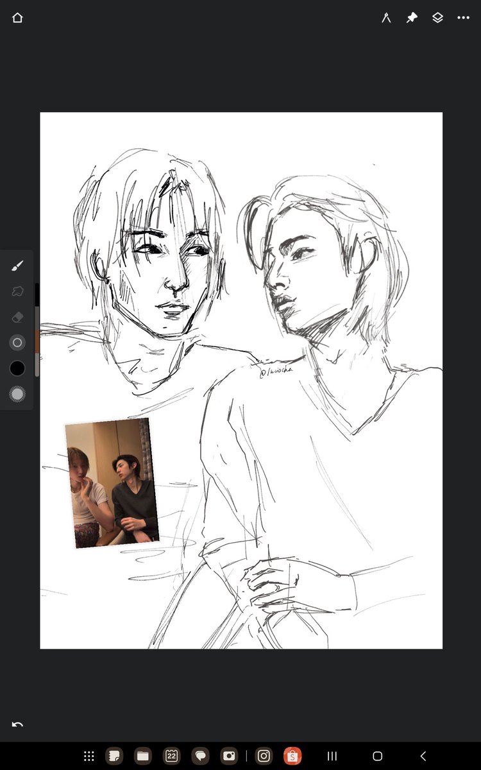
Task: Adjust brush opacity with grey circle control
Action: 17,394
